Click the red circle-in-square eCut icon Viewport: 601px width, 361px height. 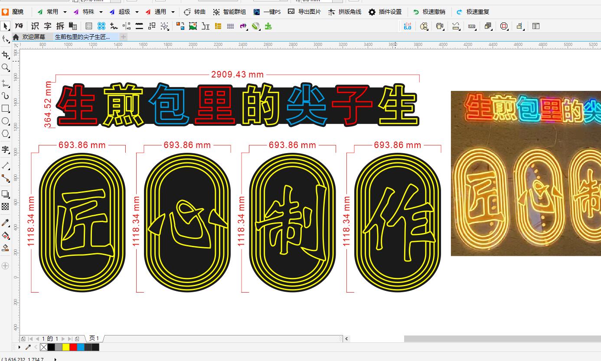coord(504,26)
